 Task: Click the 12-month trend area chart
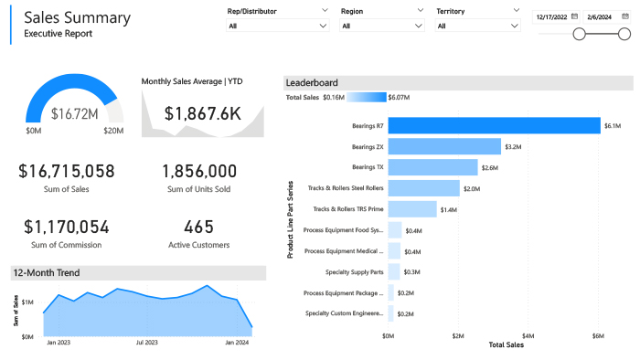[x=148, y=311]
